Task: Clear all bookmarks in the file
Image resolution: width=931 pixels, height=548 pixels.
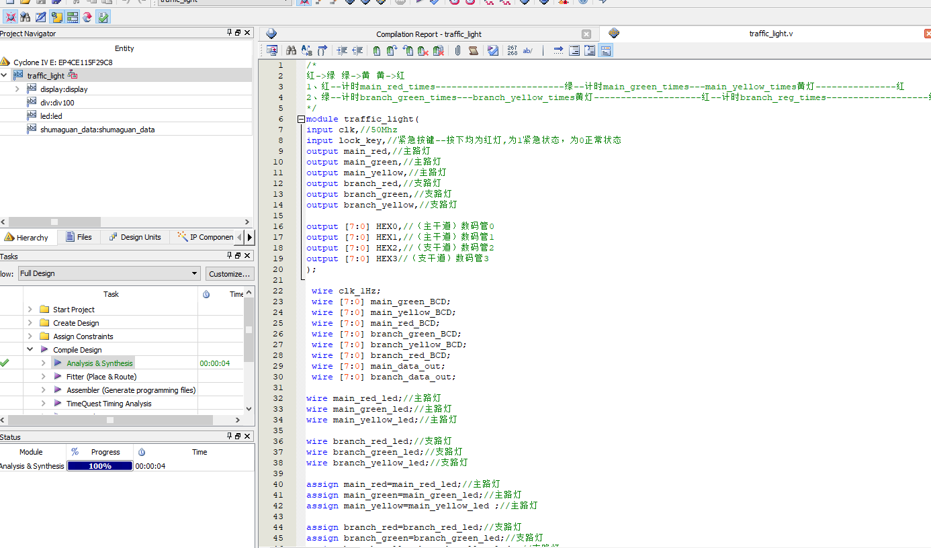Action: [x=439, y=50]
